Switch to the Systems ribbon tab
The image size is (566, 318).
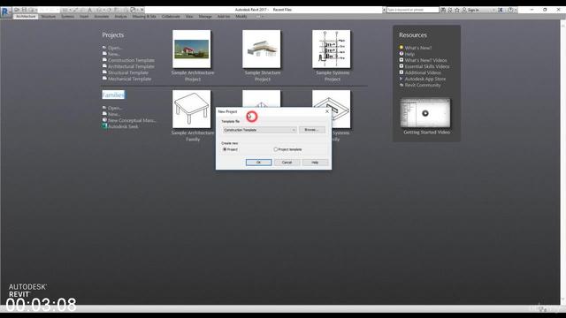pos(67,16)
